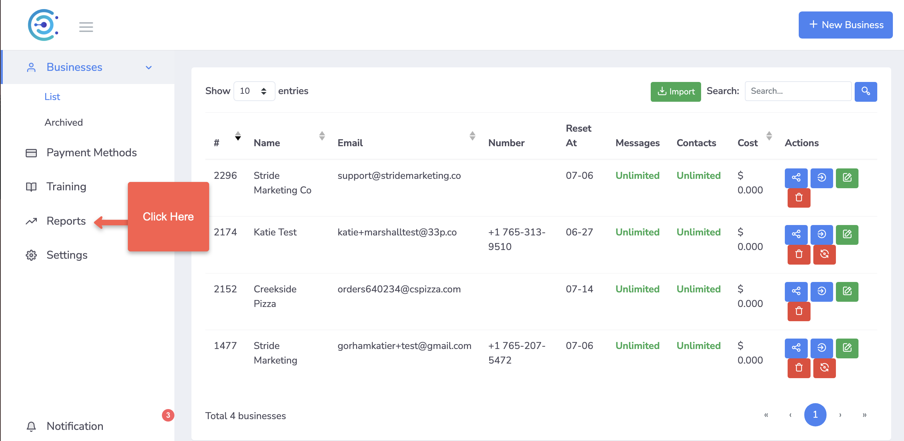Image resolution: width=904 pixels, height=441 pixels.
Task: Delete the Stride Marketing business row
Action: coord(798,368)
